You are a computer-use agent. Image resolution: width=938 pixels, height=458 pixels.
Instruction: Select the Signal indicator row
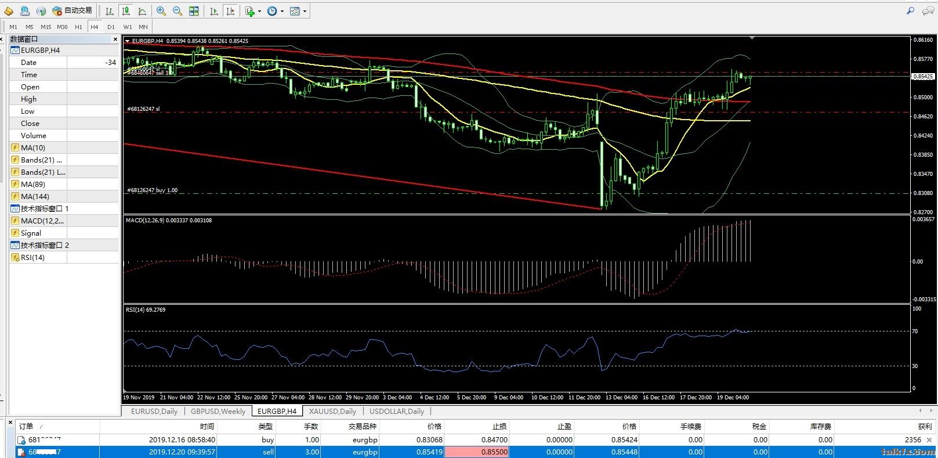point(64,233)
